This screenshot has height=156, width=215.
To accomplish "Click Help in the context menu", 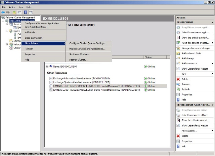I will [x=43, y=60].
